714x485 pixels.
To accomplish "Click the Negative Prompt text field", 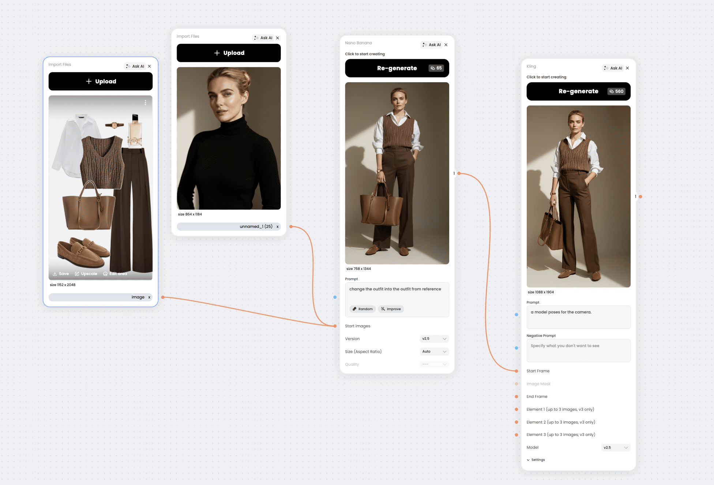I will coord(578,351).
